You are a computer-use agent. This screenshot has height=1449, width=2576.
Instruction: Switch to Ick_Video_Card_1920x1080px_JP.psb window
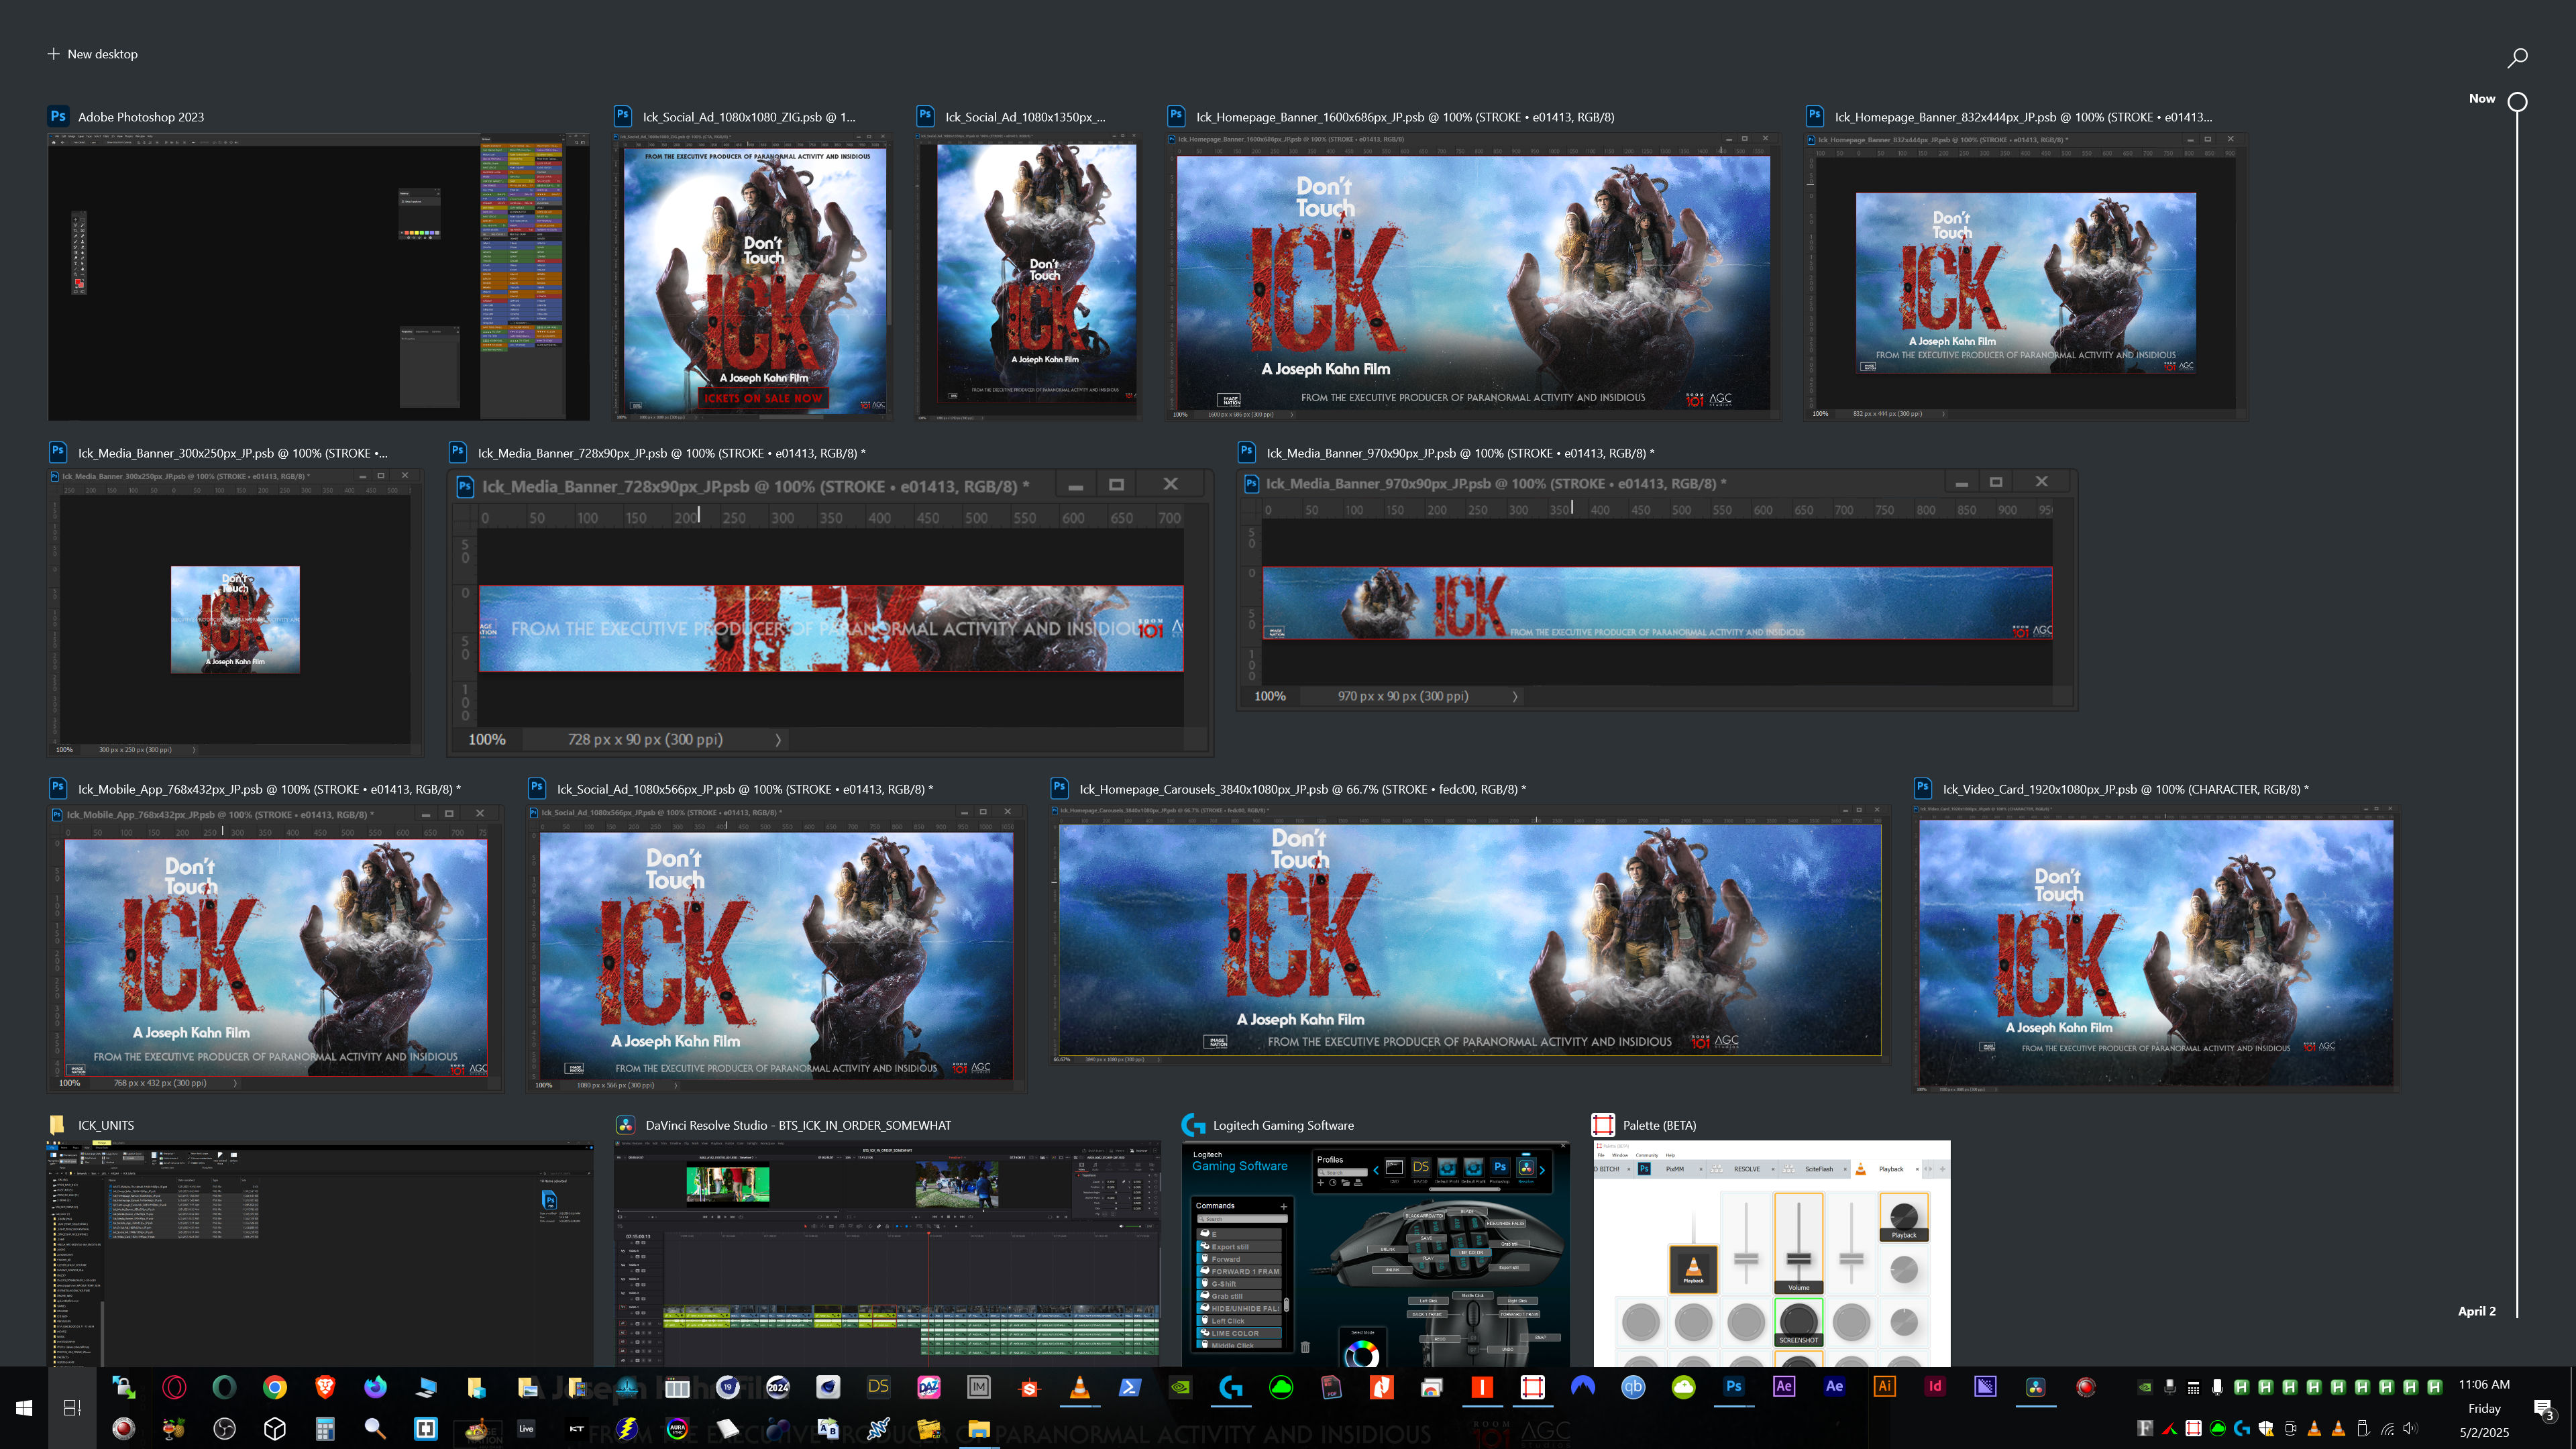coord(2155,948)
